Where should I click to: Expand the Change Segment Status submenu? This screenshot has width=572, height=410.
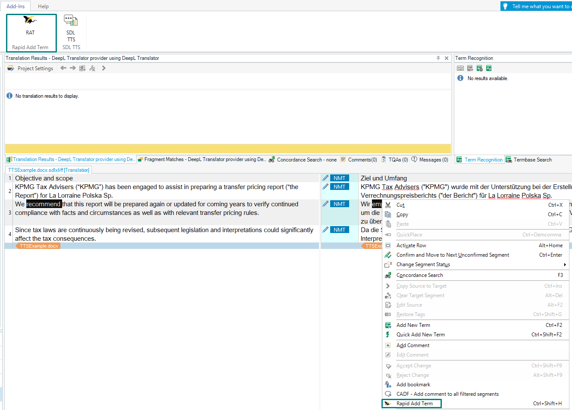pos(476,264)
